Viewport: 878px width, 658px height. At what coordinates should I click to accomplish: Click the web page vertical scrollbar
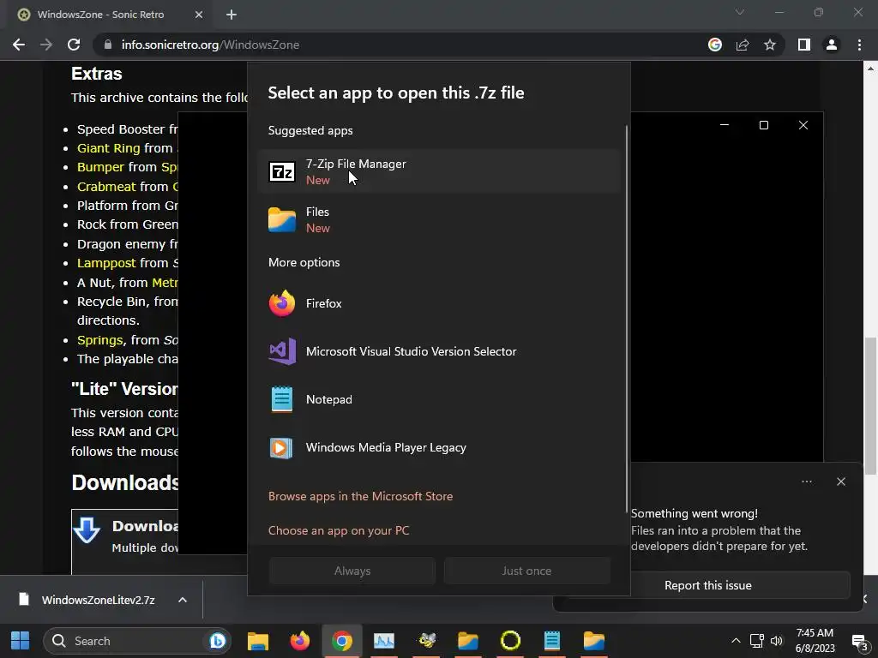click(870, 407)
